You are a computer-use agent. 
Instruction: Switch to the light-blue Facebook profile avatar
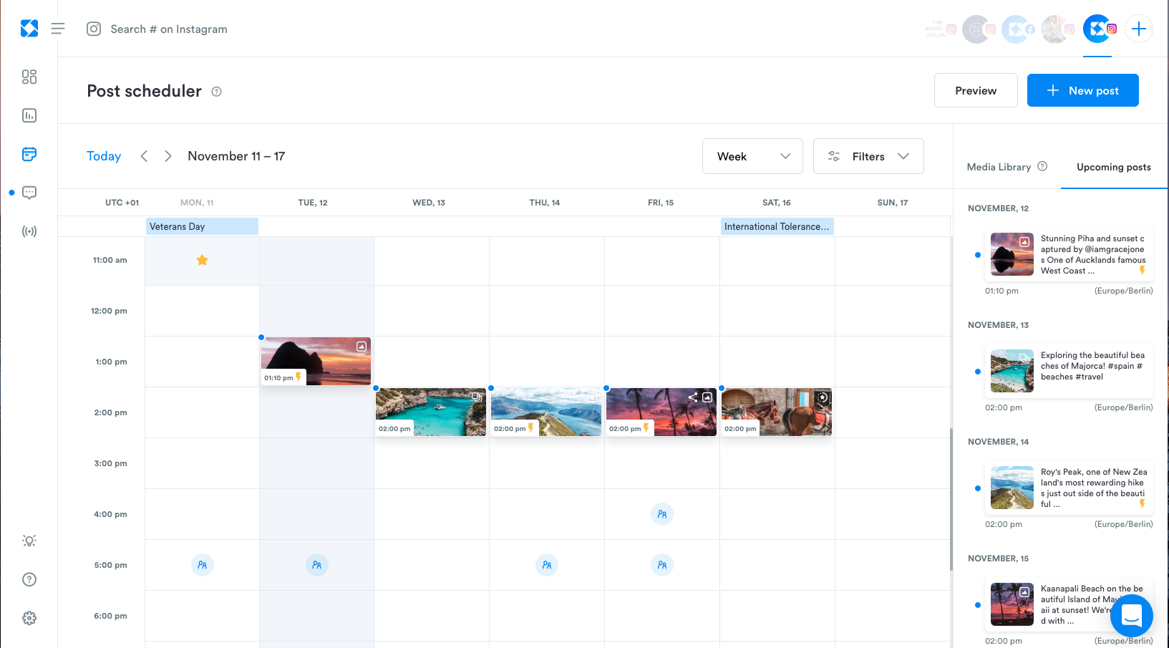pyautogui.click(x=1016, y=29)
